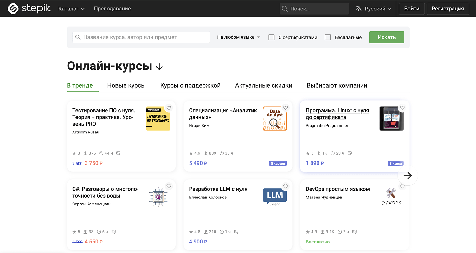The image size is (476, 253).
Task: Click the course search input field
Action: click(141, 37)
